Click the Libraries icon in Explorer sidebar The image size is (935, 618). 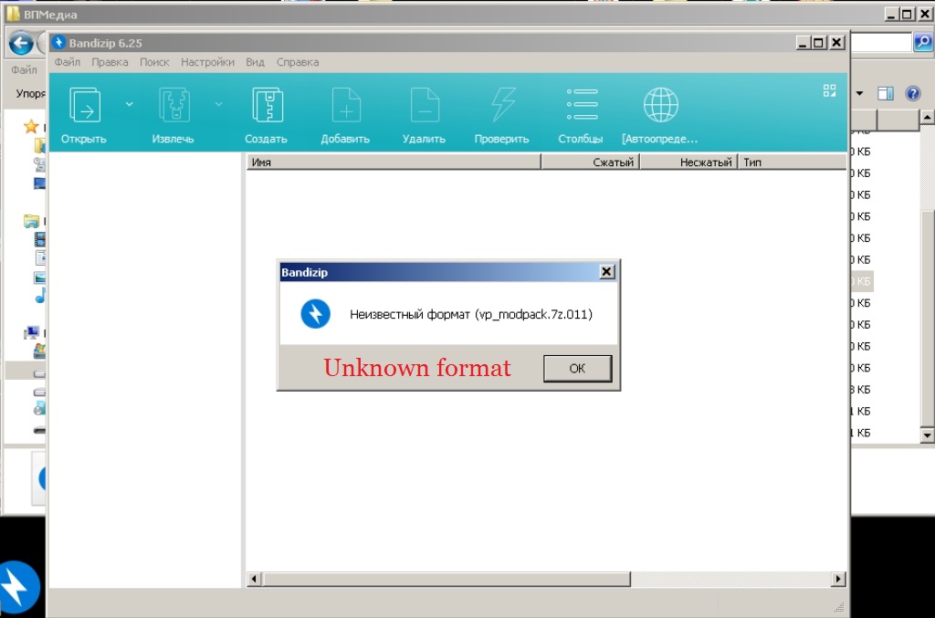coord(32,222)
